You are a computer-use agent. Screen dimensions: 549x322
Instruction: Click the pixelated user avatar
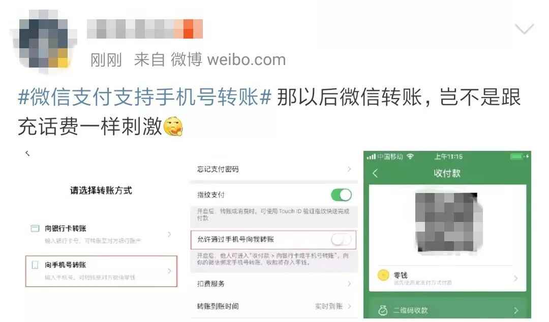pos(43,40)
